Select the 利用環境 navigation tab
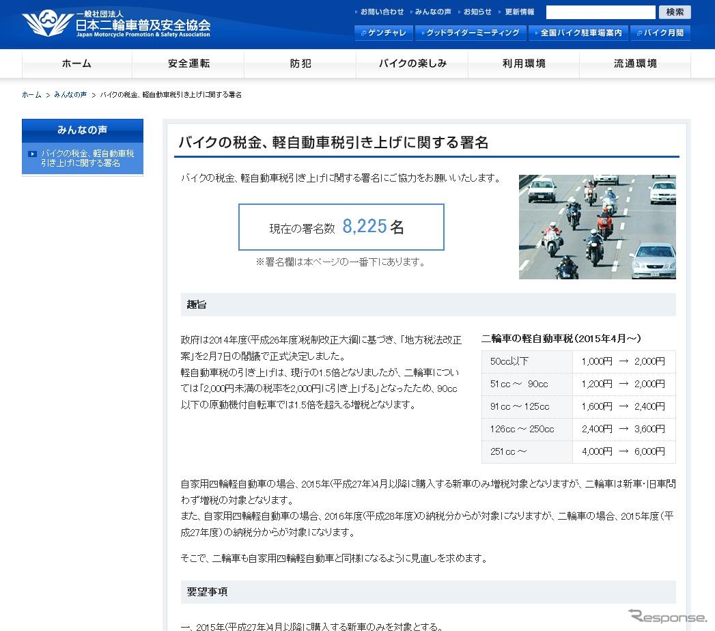 524,64
